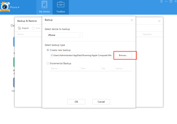Screen dimensions: 177x124
Task: Click inside the backup path field
Action: [81, 55]
